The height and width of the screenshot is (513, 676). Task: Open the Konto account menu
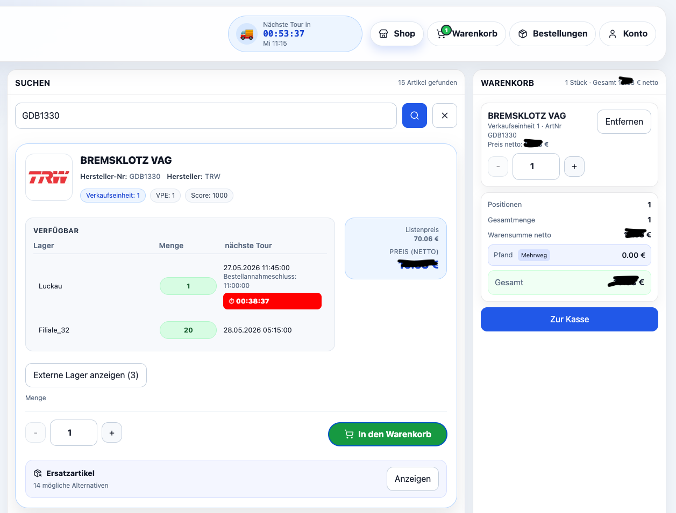(x=628, y=34)
